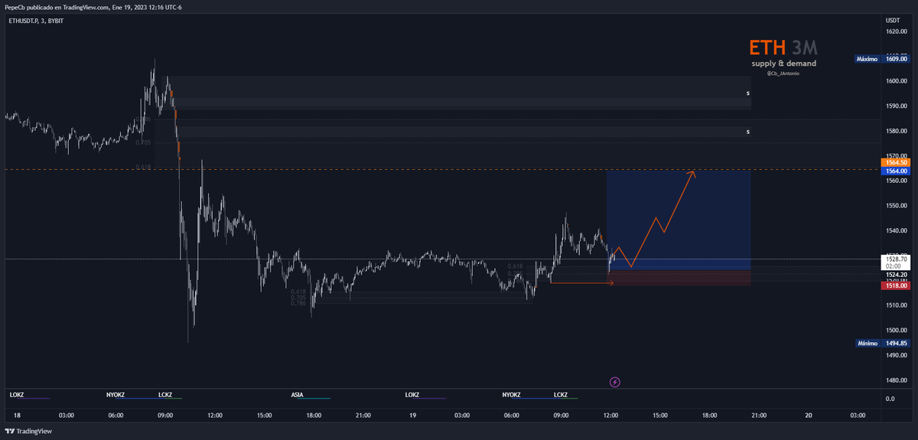918x440 pixels.
Task: Select the red stop-loss zone of position
Action: [678, 278]
